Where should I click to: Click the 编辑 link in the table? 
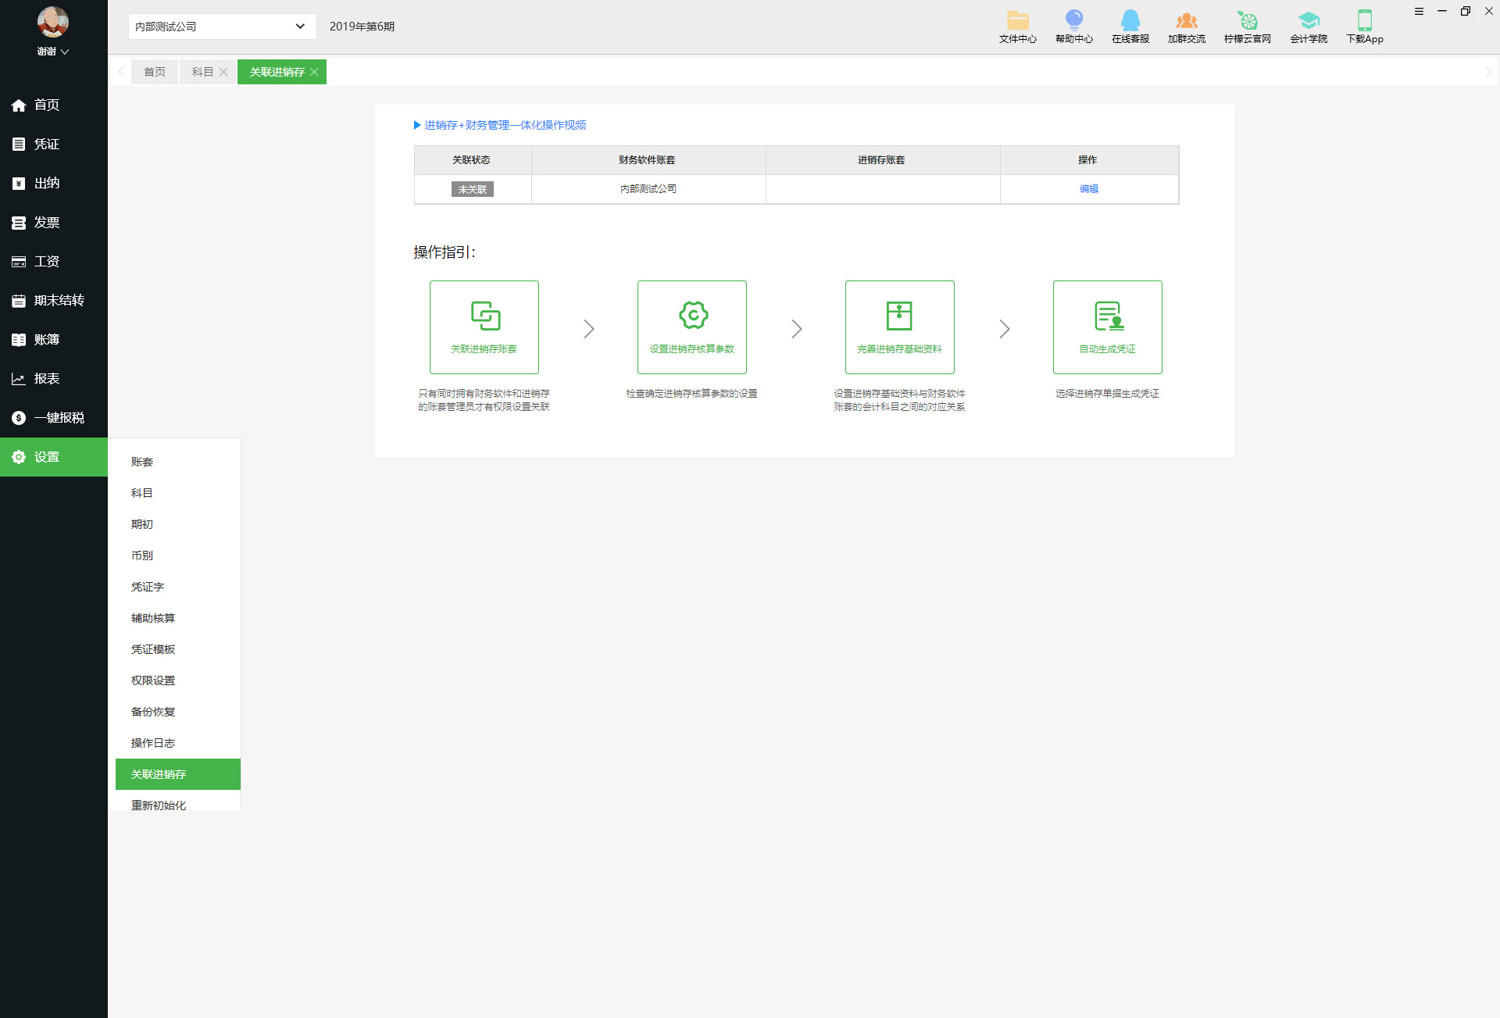click(1088, 189)
